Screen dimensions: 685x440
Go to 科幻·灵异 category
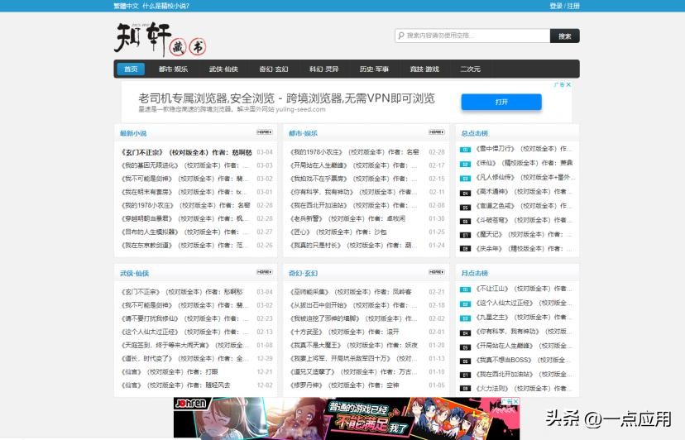[323, 69]
